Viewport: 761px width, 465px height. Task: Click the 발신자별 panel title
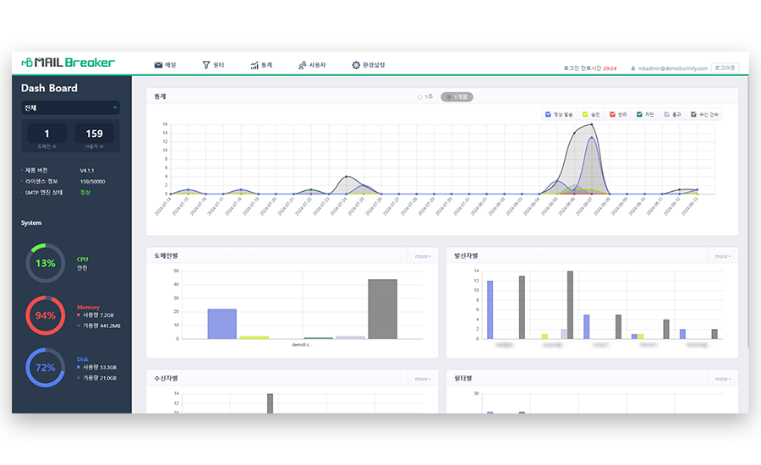466,256
